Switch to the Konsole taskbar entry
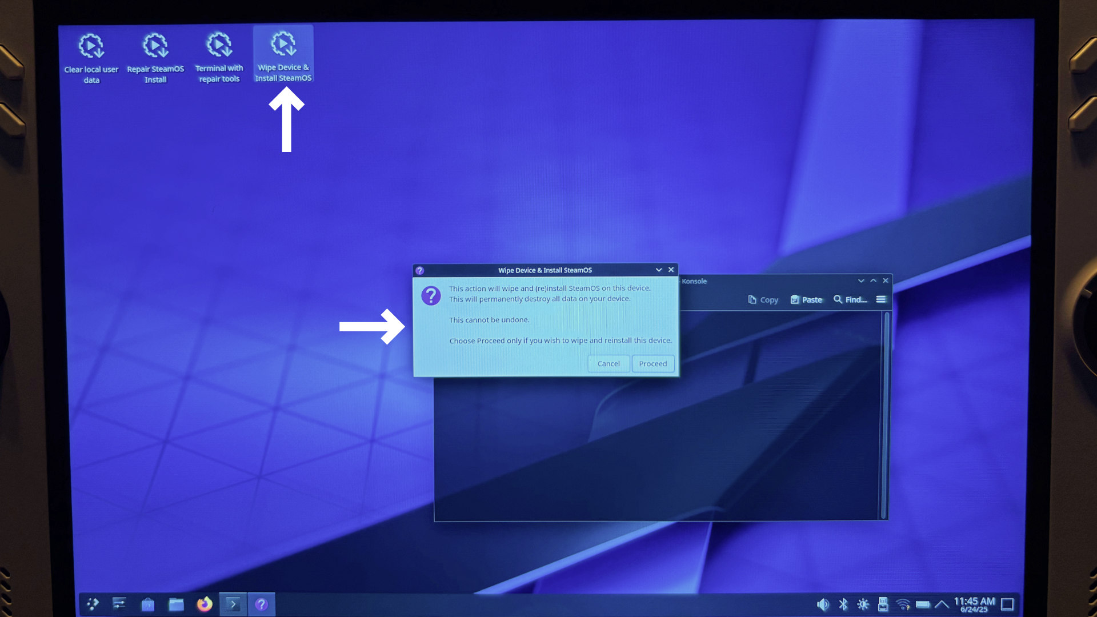 233,604
